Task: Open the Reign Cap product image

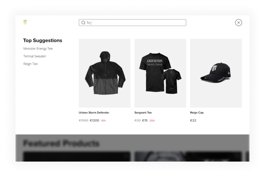Action: [216, 73]
